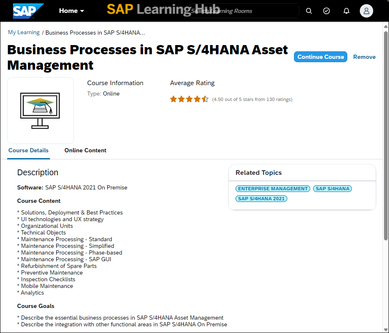
Task: Click 'Describe the integration with other functional areas' line
Action: [x=122, y=324]
